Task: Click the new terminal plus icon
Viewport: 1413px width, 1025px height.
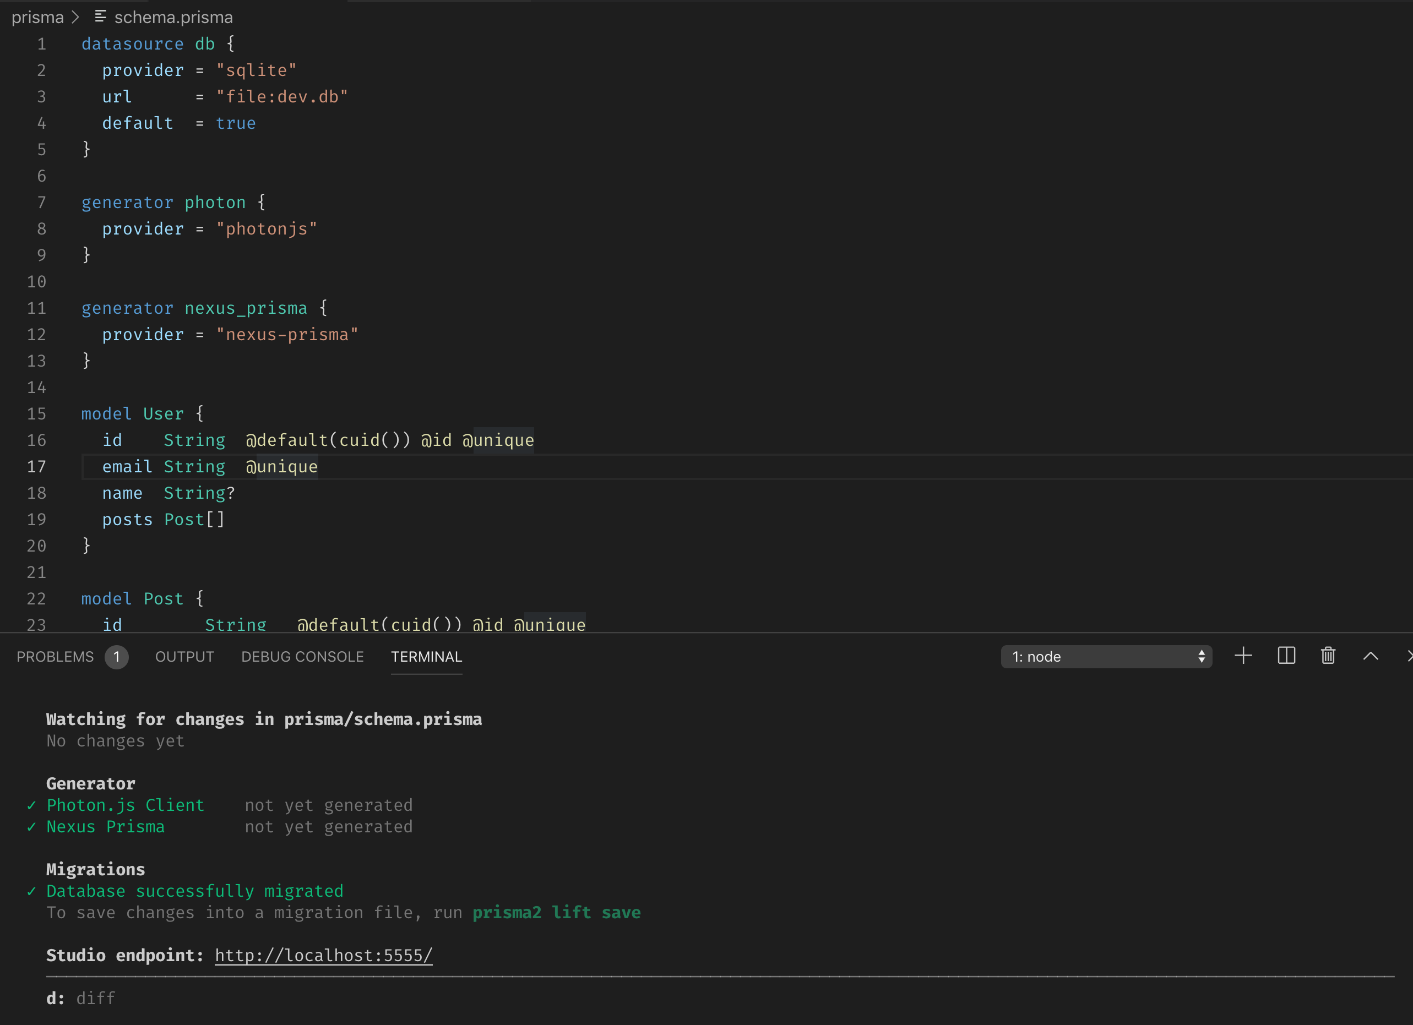Action: click(1243, 656)
